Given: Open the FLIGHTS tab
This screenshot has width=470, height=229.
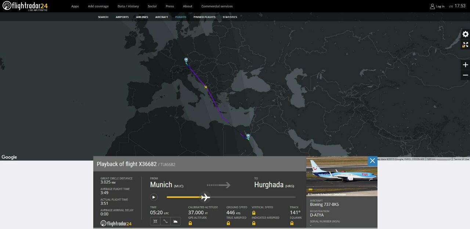Looking at the screenshot, I should point(181,17).
